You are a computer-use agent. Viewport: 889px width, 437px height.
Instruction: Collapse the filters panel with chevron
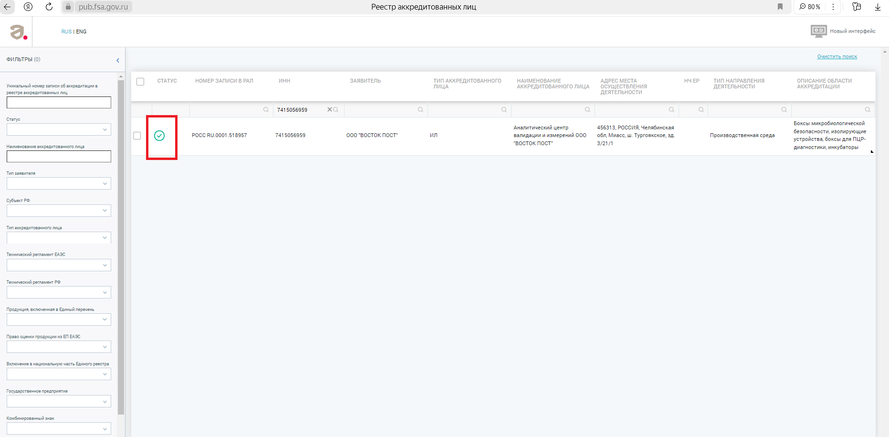pyautogui.click(x=118, y=60)
